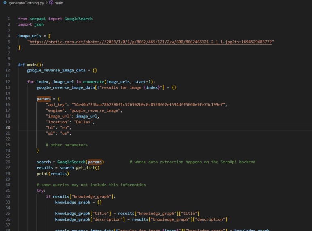Screen dimensions: 312x231
Task: Click enumerate in the for loop
Action: 93,82
